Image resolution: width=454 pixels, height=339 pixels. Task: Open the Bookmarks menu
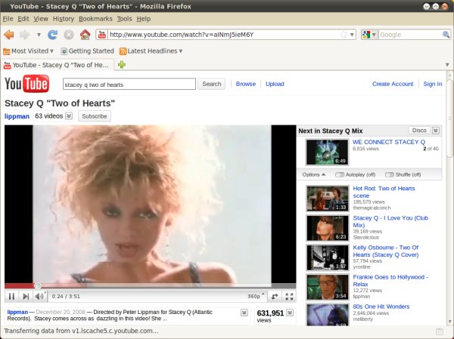[x=95, y=19]
